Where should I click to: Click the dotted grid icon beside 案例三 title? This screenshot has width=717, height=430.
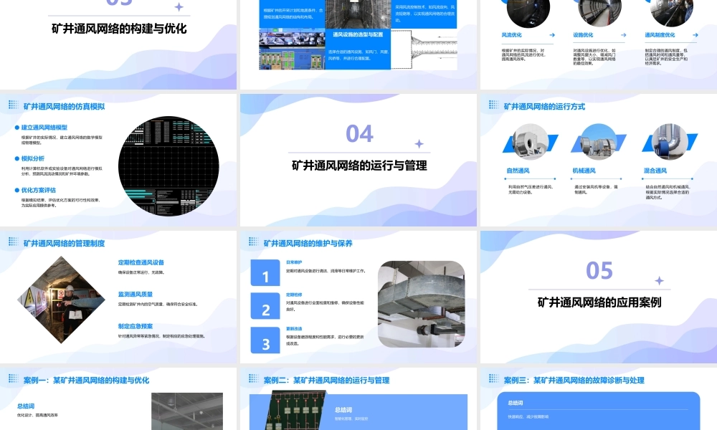pos(493,379)
